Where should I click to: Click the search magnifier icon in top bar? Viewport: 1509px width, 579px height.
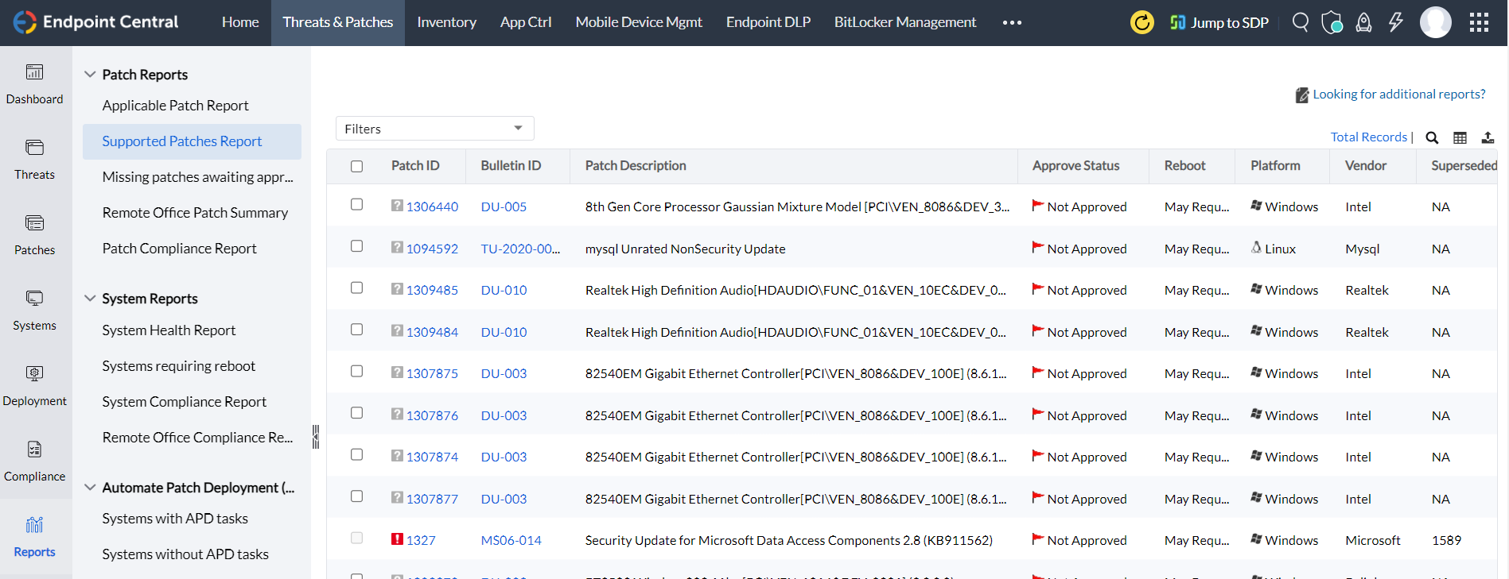[x=1301, y=22]
